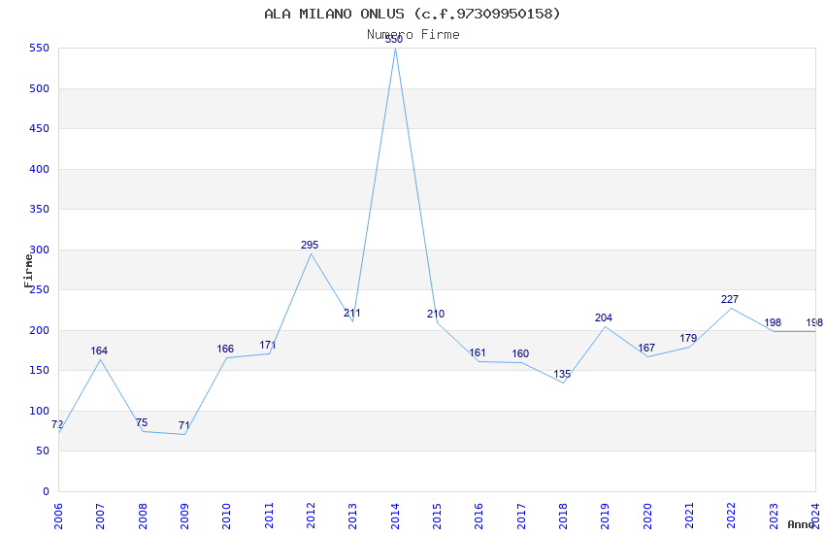Click the 2019 x-axis year label
Image resolution: width=825 pixels, height=534 pixels.
[x=606, y=517]
